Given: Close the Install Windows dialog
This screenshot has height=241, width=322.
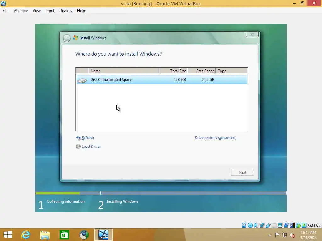Looking at the screenshot, I should tap(252, 35).
